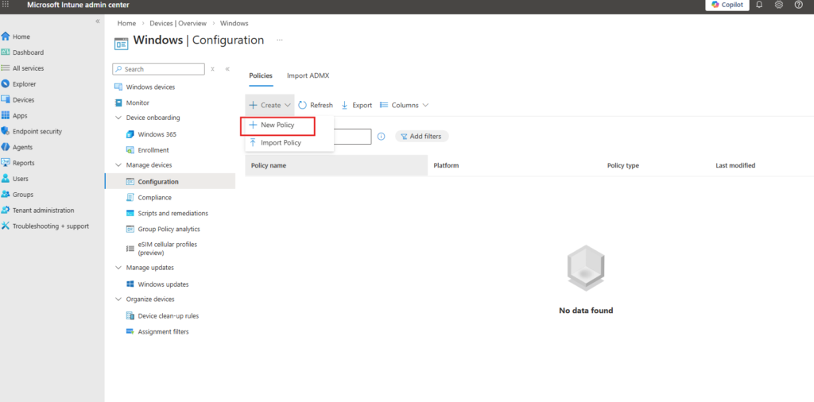
Task: Collapse the Manage updates section
Action: tap(118, 268)
